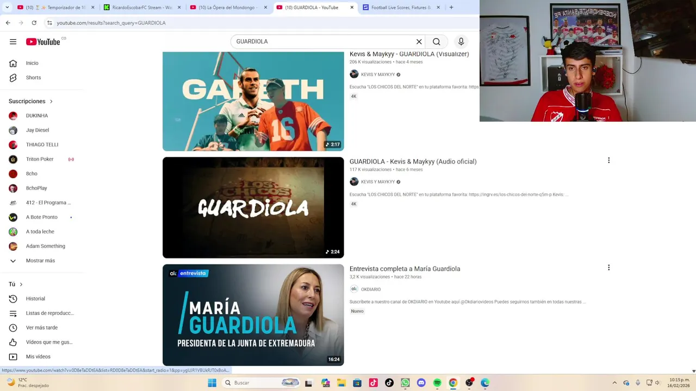Click the YouTube logo
The height and width of the screenshot is (391, 696).
(x=43, y=42)
